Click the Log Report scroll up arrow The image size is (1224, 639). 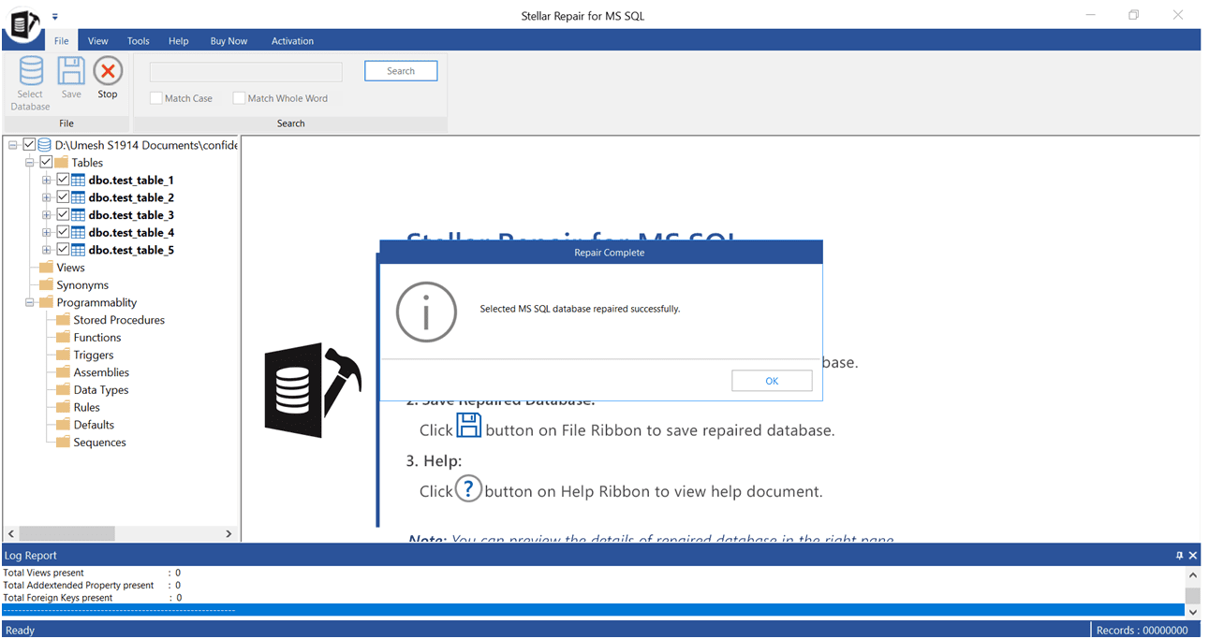coord(1192,576)
